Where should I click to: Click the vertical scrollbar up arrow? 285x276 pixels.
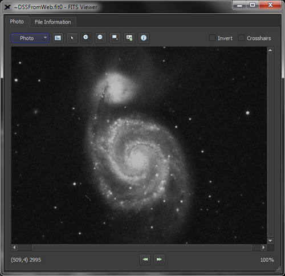(270, 50)
